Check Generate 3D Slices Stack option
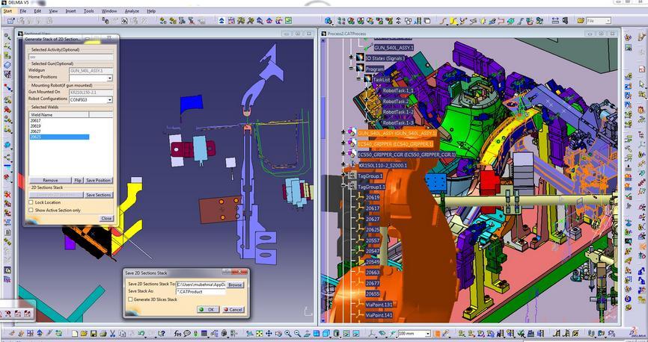Screen dimensions: 648x342 [130, 299]
